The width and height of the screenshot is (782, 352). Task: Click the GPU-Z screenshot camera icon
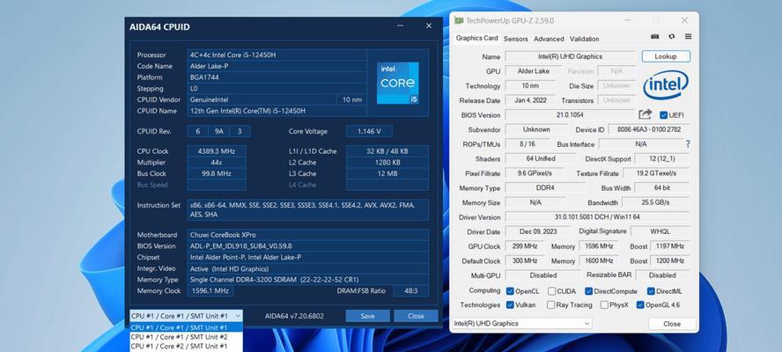655,37
